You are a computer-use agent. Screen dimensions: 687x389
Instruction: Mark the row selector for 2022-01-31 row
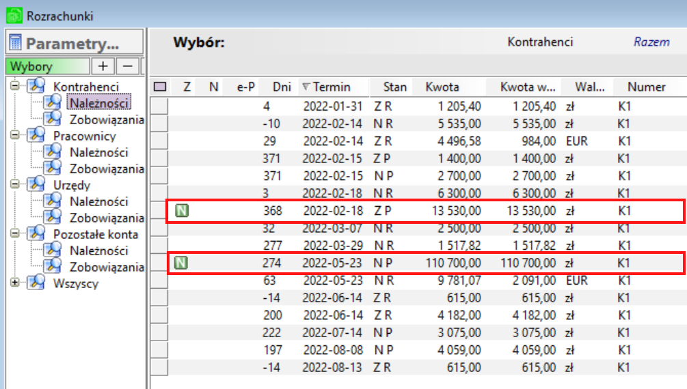coord(159,106)
